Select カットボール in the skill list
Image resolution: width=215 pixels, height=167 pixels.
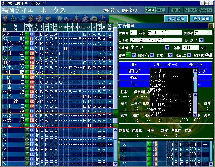tap(163, 76)
